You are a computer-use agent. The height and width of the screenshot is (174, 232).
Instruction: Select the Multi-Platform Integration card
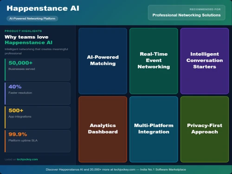pyautogui.click(x=154, y=129)
